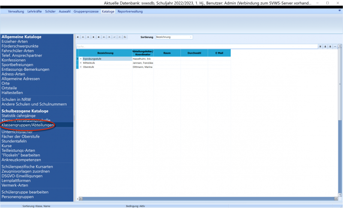Go to previous record in navigator
The height and width of the screenshot is (208, 343).
[x=83, y=37]
